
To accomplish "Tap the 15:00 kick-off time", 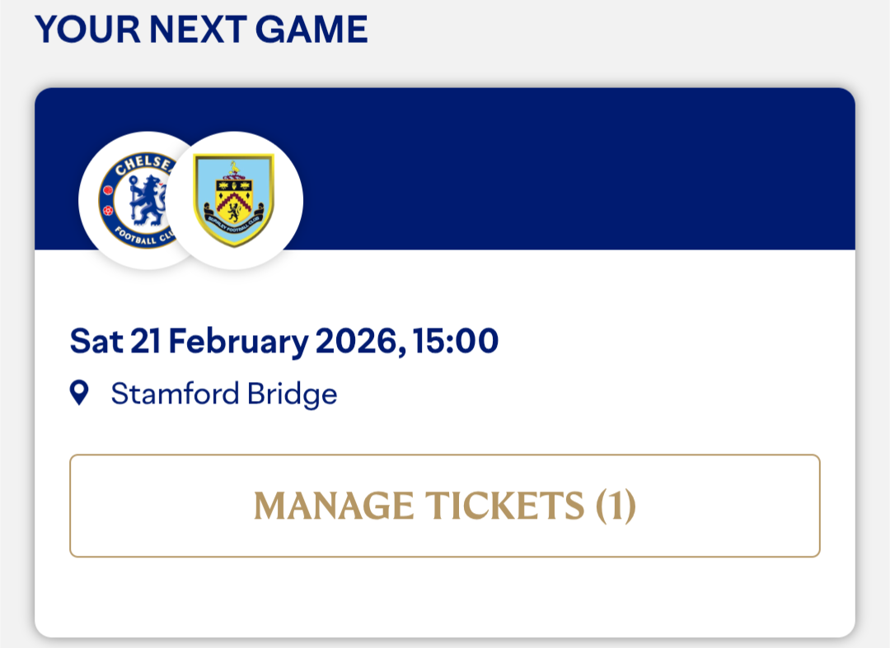I will coord(455,341).
